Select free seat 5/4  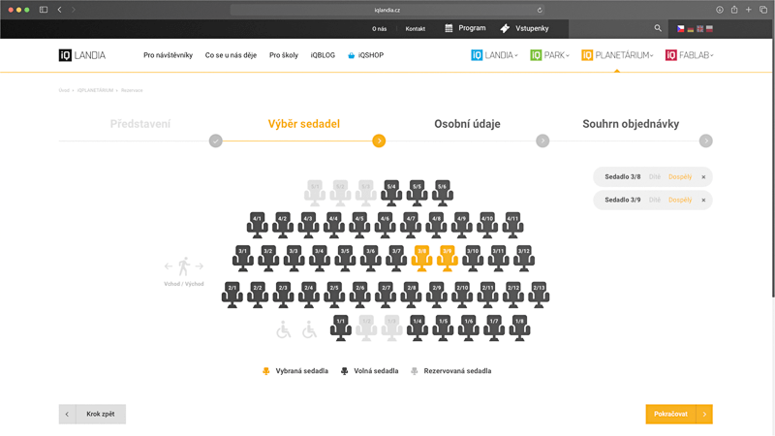coord(391,190)
